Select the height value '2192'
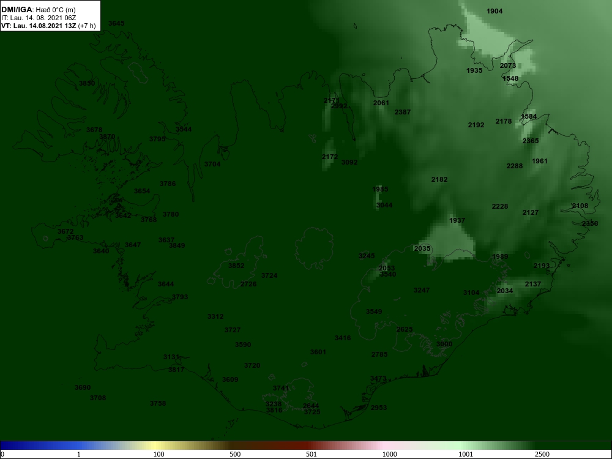612x459 pixels. (x=476, y=125)
